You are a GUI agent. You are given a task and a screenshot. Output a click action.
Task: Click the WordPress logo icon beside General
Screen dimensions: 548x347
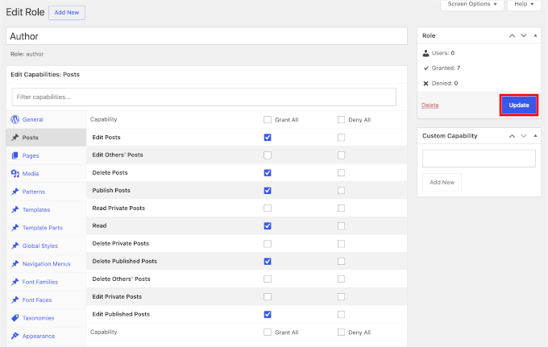point(15,119)
